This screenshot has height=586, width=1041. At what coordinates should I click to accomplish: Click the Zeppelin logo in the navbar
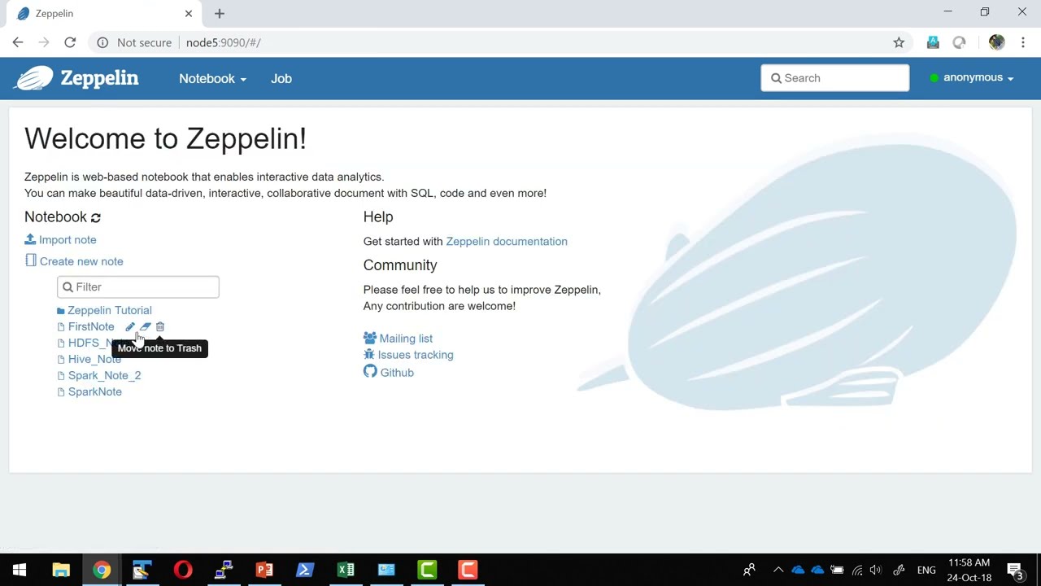[x=77, y=78]
